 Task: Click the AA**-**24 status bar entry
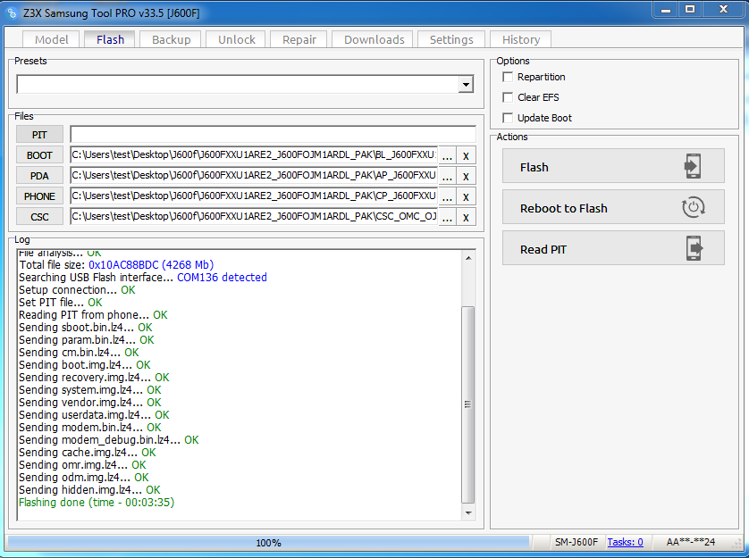(691, 542)
